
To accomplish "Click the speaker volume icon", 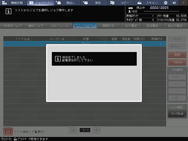I will (x=174, y=3).
